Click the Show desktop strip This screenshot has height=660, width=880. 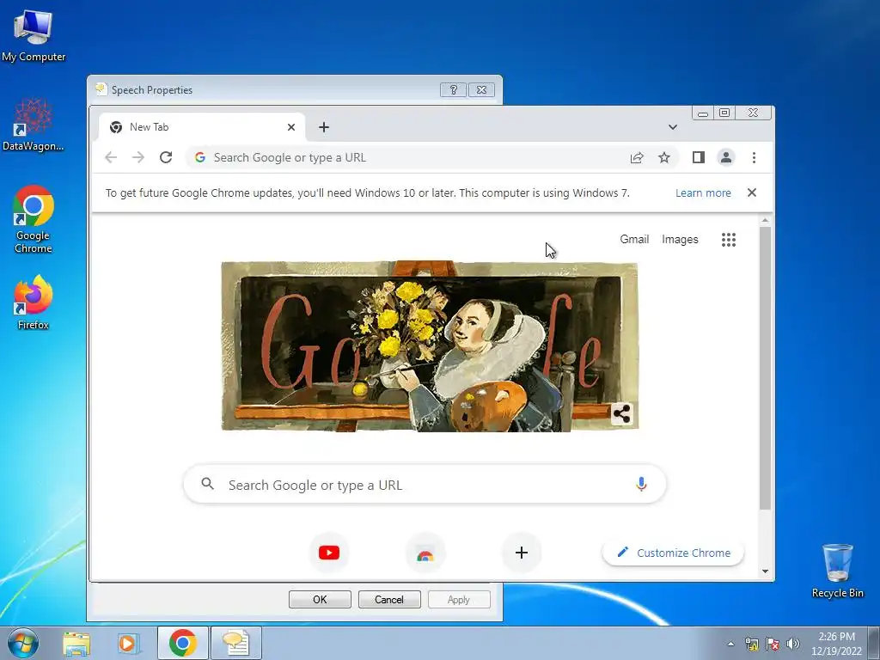click(x=874, y=643)
